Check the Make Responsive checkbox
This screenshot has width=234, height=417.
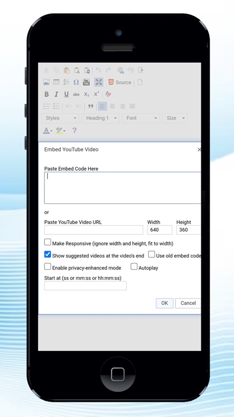tap(48, 242)
